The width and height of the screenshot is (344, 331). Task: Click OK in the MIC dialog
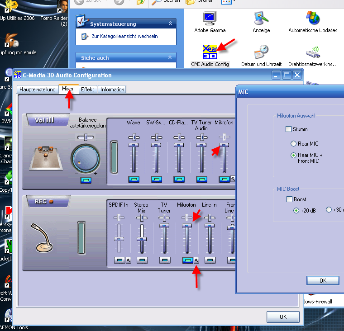click(x=322, y=280)
